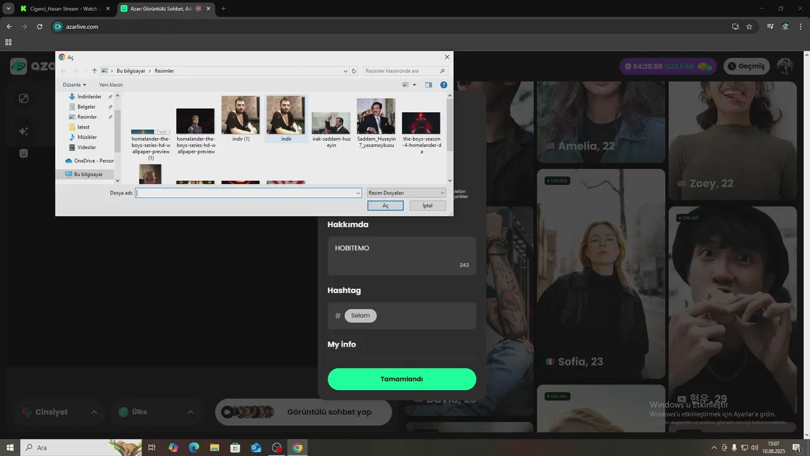Select Bu bilgisayar in the navigation pane
810x456 pixels.
point(88,174)
